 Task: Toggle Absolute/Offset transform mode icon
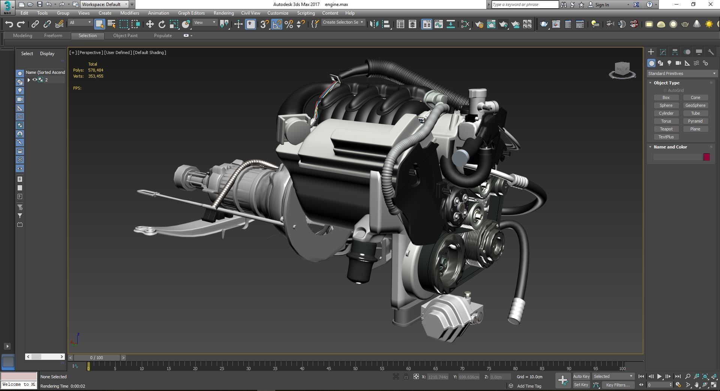416,377
